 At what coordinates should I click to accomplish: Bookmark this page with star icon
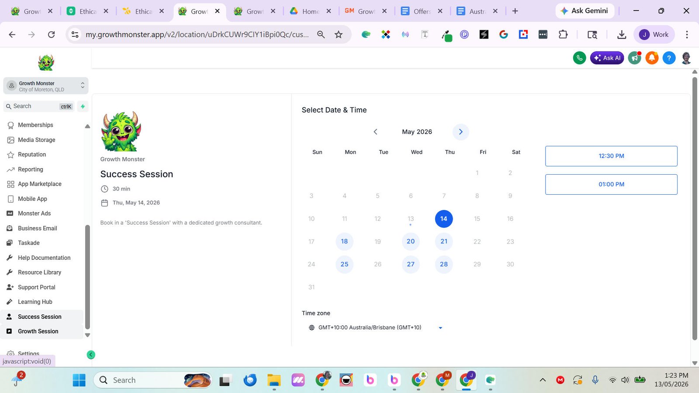pos(339,34)
